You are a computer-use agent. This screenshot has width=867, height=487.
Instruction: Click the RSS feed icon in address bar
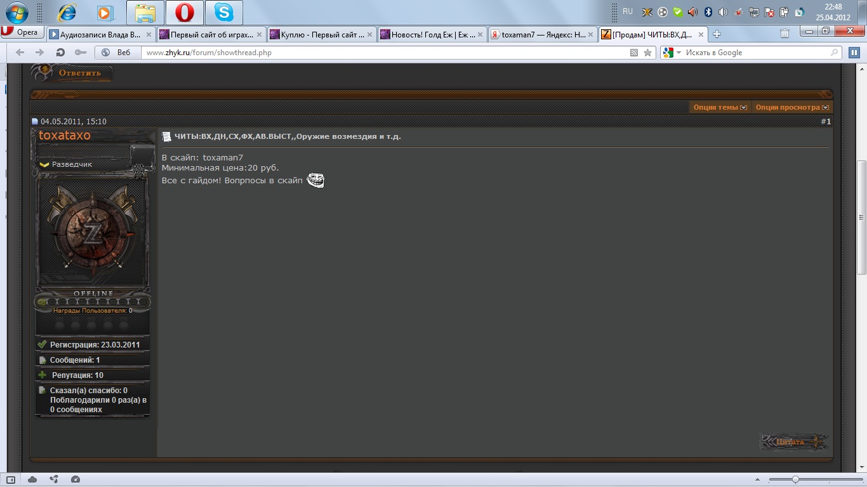tap(633, 53)
